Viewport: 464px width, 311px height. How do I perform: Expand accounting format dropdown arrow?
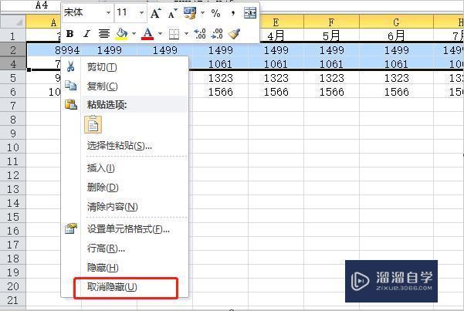(203, 13)
